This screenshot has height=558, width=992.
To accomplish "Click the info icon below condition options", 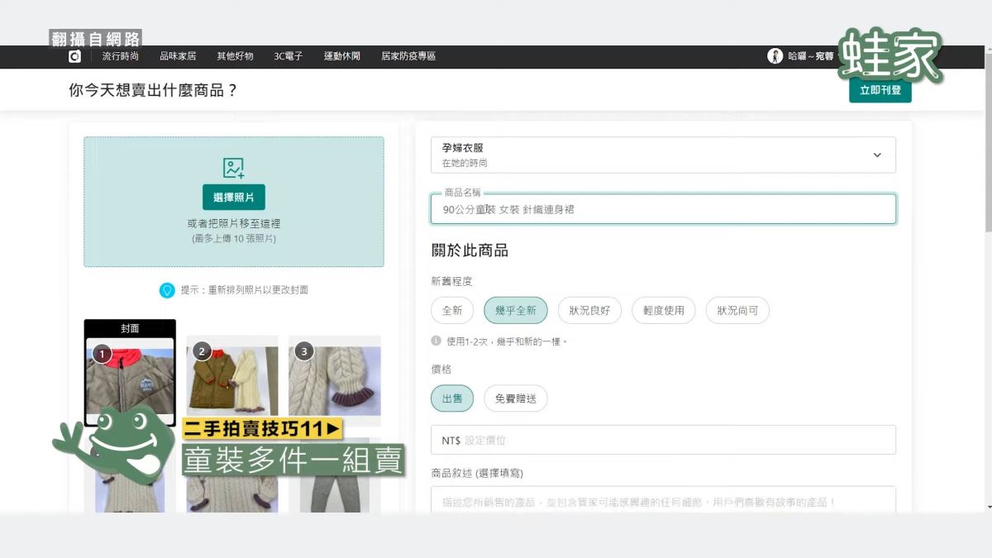I will [436, 341].
